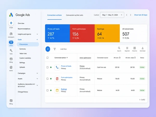The image size is (156, 117).
Task: Open the Tools wrench icon
Action: coord(11,50)
